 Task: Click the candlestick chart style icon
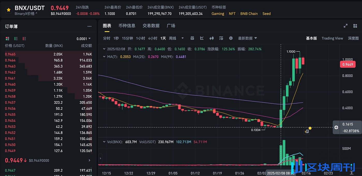[212, 38]
